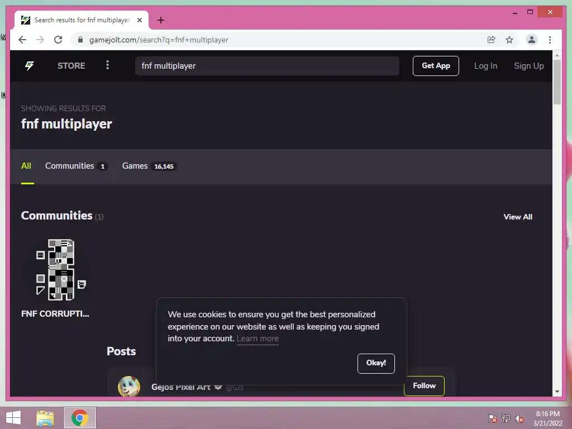
Task: Close the Search results tab
Action: (140, 20)
